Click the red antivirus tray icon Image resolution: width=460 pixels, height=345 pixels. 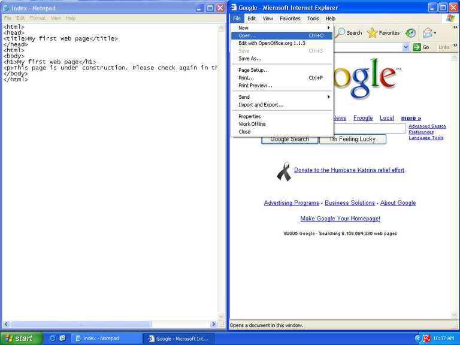click(426, 338)
